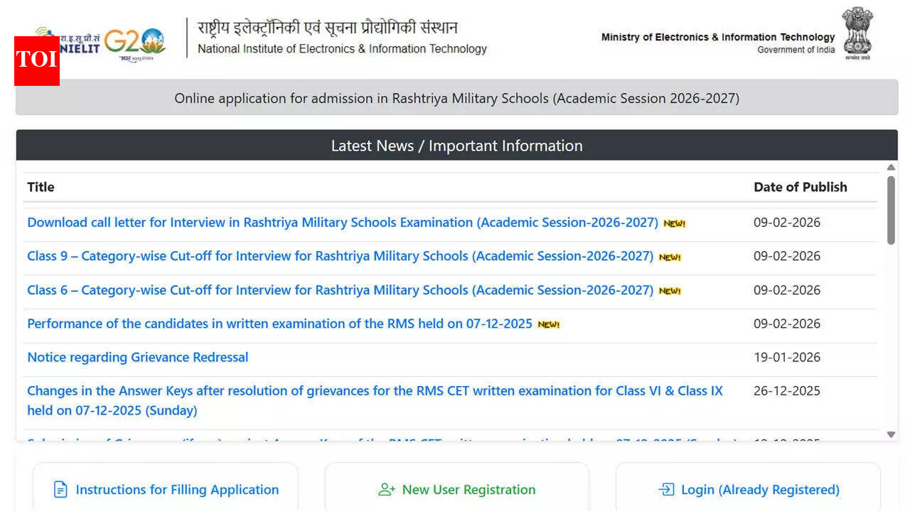Click the NEW! badge beside RMS performance link
Screen dimensions: 910x511
click(547, 324)
